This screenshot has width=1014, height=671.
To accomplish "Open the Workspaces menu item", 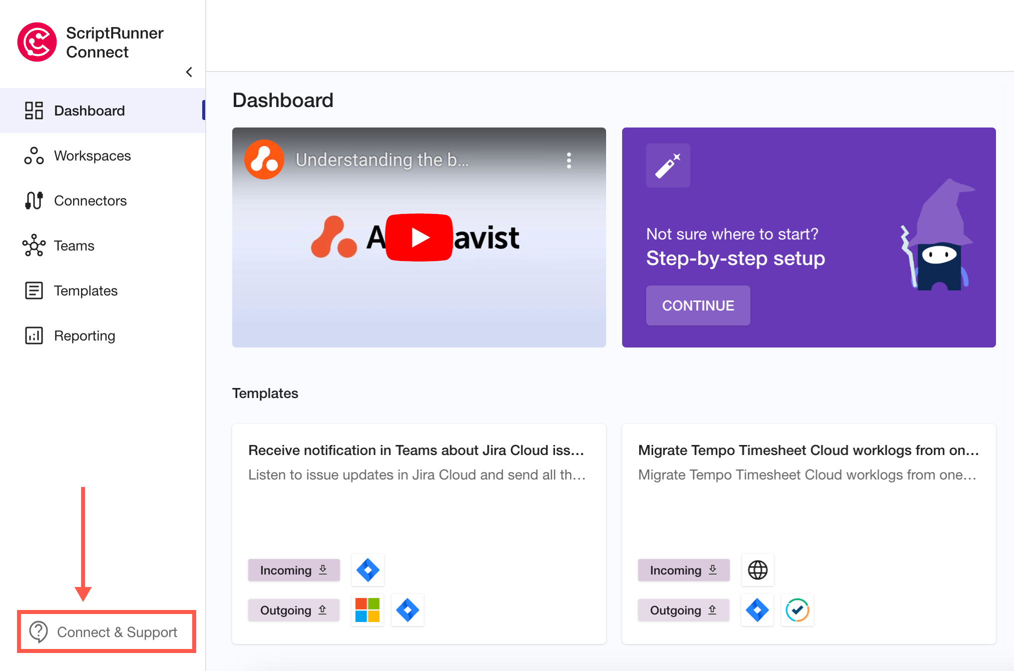I will pyautogui.click(x=103, y=155).
